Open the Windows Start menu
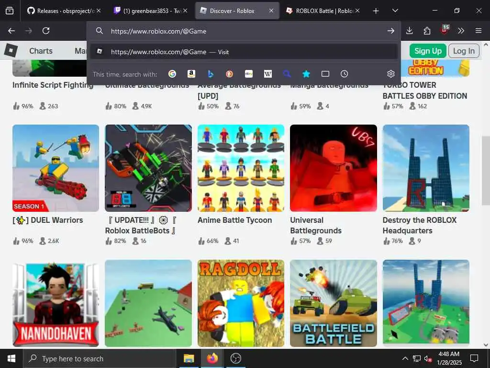 [x=11, y=358]
